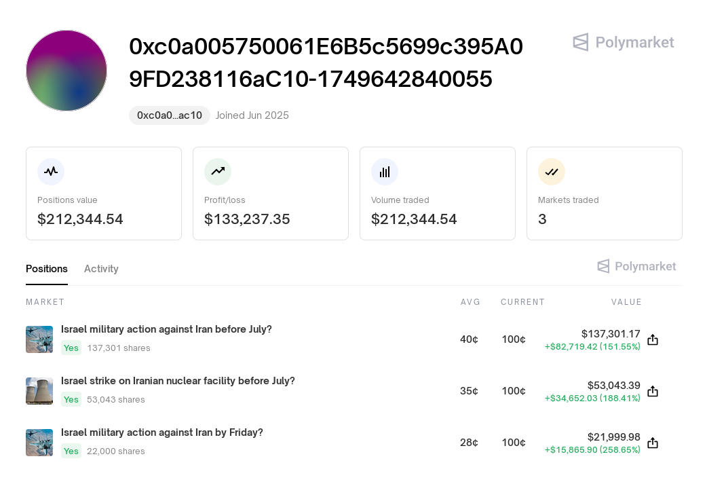Click the Markets traded double-check icon
This screenshot has height=482, width=707.
[x=552, y=172]
